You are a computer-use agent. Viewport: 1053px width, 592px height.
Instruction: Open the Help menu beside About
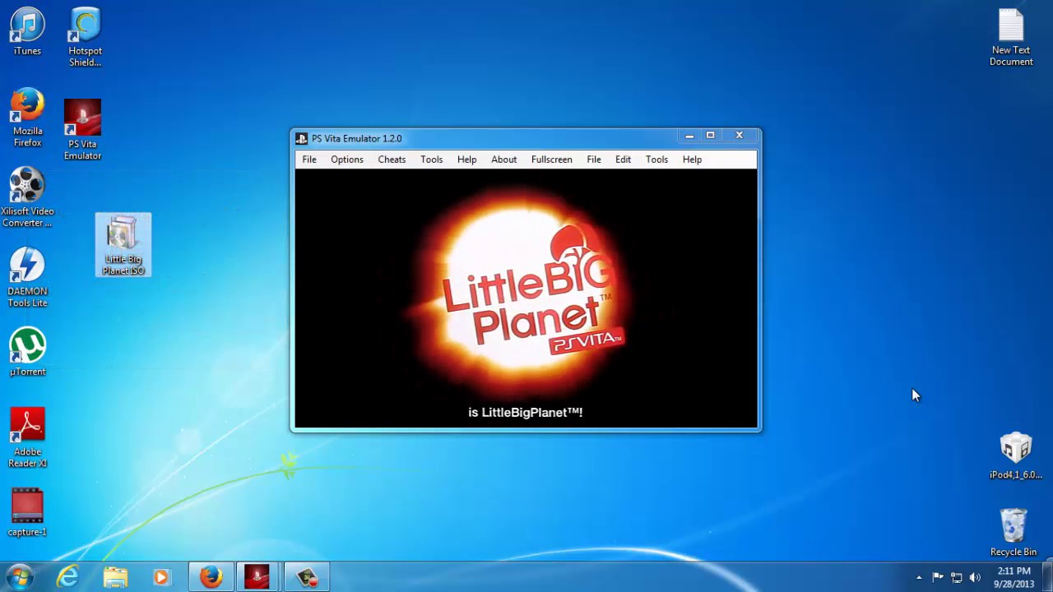pyautogui.click(x=467, y=160)
